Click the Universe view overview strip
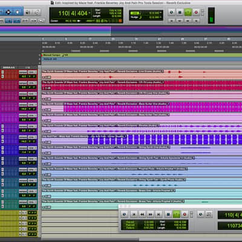The height and width of the screenshot is (242, 242). tap(121, 31)
